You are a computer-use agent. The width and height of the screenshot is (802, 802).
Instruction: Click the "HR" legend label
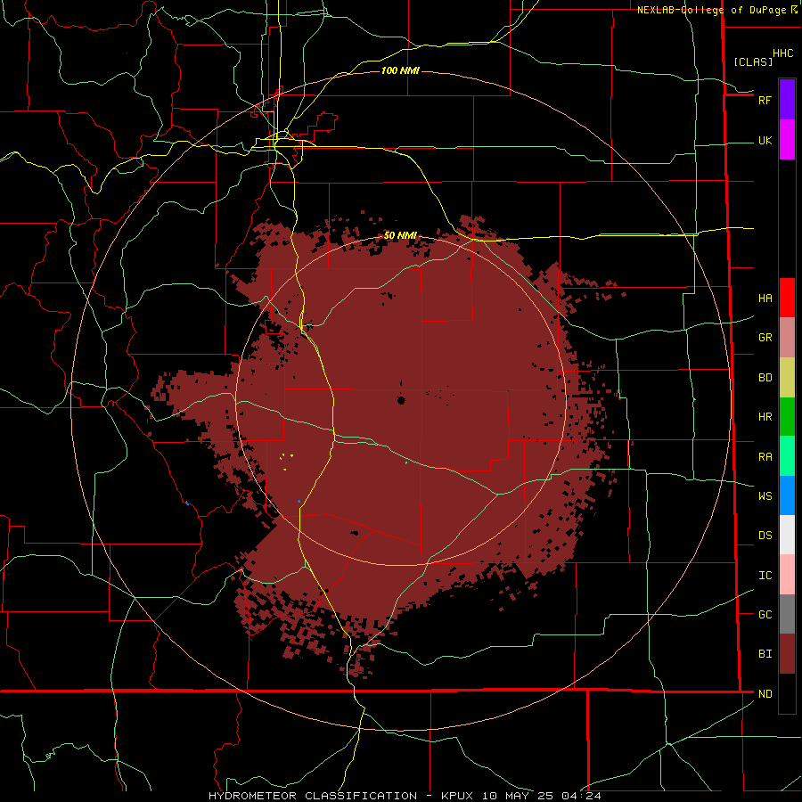pos(765,417)
